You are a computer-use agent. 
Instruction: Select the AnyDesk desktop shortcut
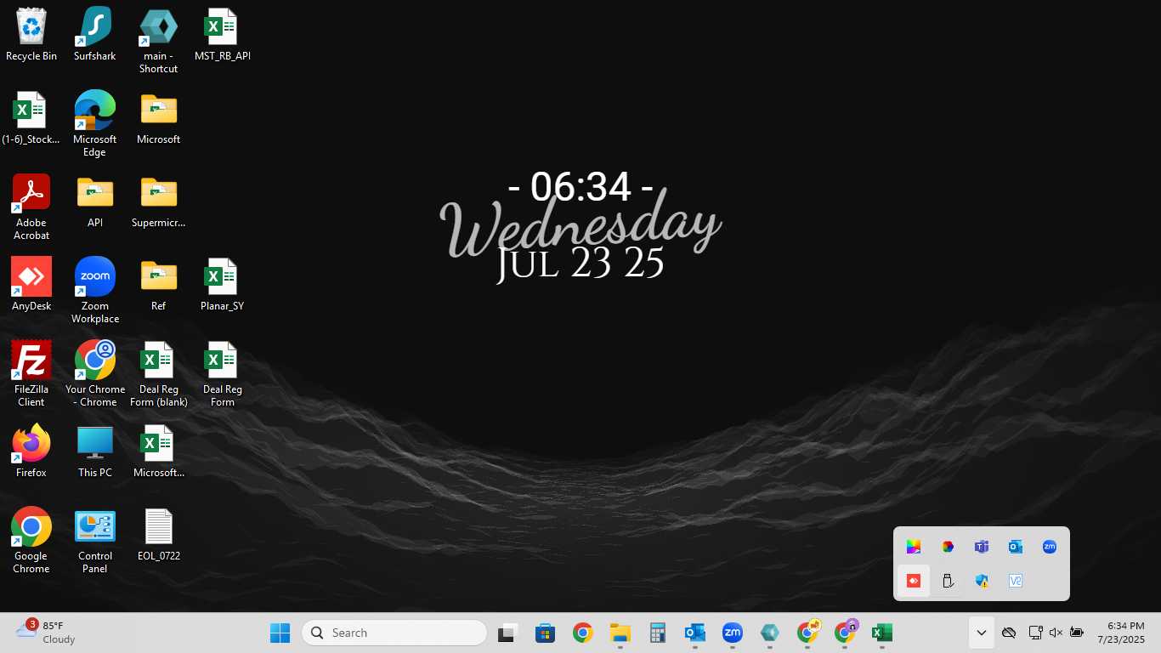(x=31, y=284)
